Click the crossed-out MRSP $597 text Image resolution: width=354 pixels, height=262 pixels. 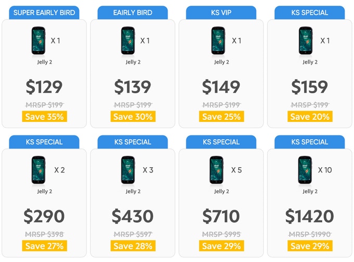[x=133, y=234]
